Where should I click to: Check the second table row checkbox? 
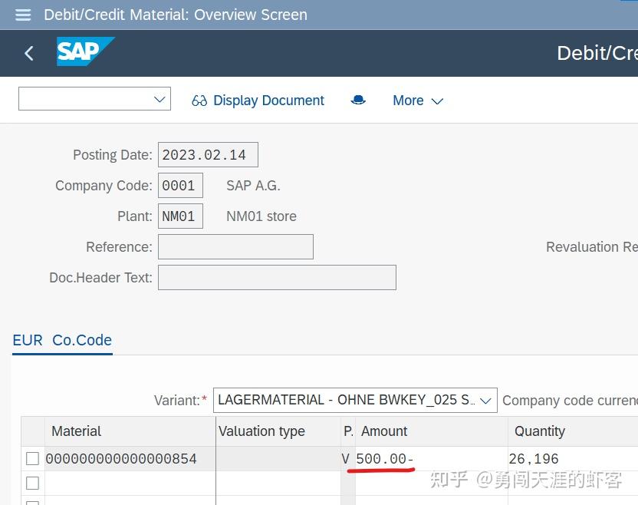32,484
